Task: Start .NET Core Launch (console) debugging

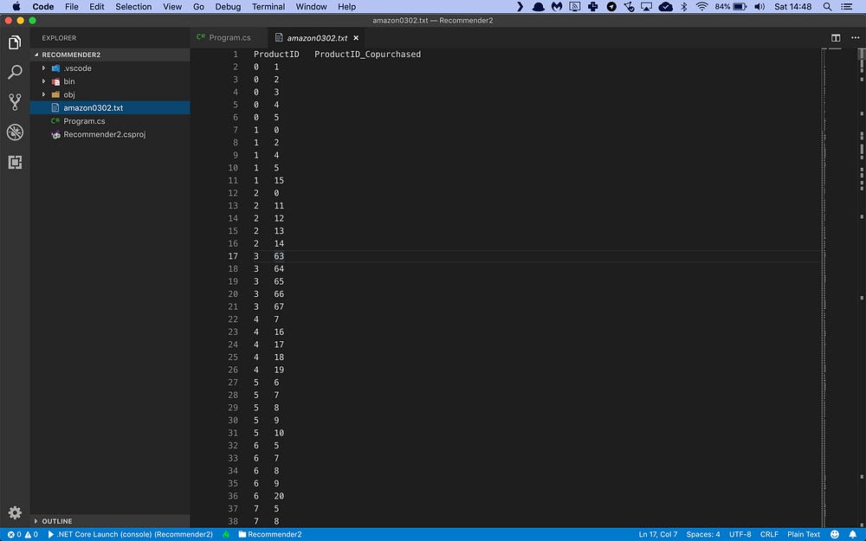Action: click(x=131, y=534)
